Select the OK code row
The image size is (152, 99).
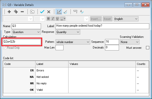76,90
